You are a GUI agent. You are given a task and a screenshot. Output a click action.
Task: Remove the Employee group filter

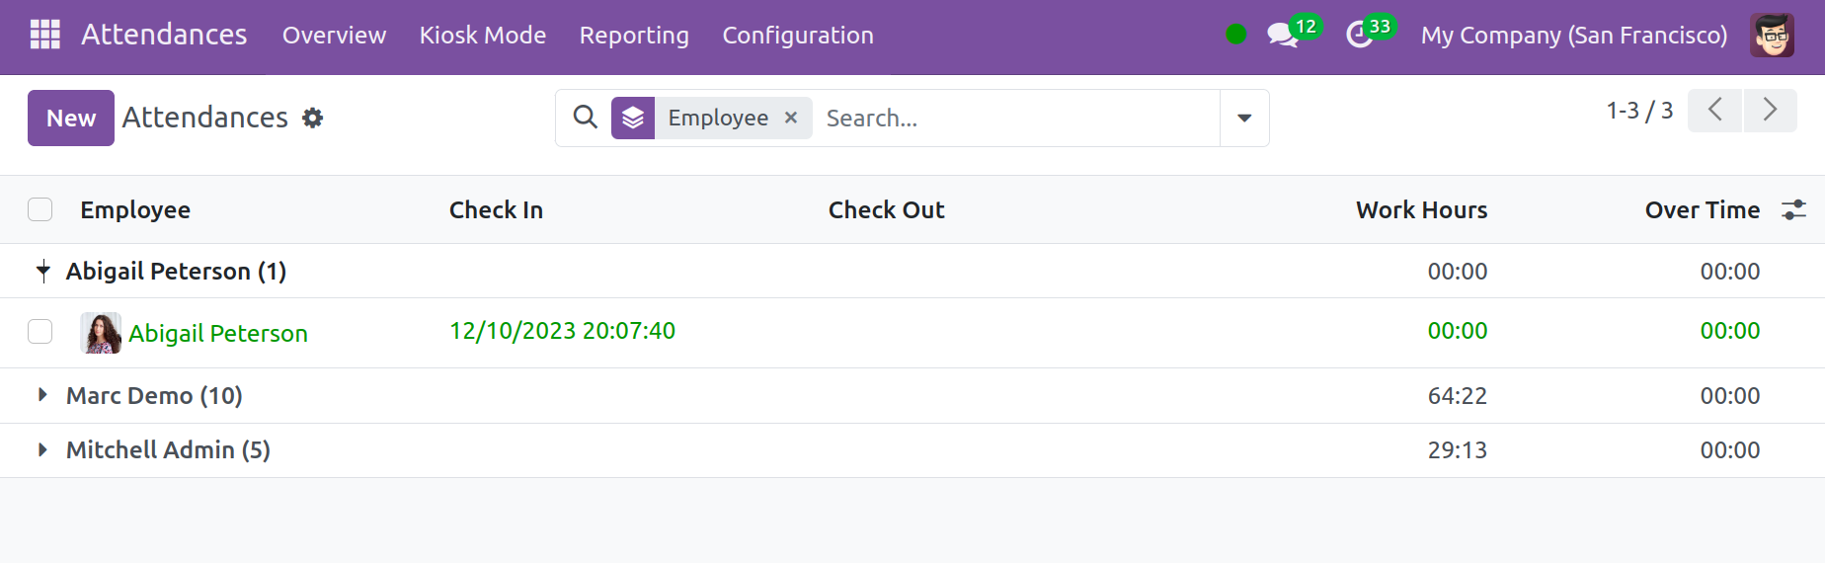pos(791,118)
